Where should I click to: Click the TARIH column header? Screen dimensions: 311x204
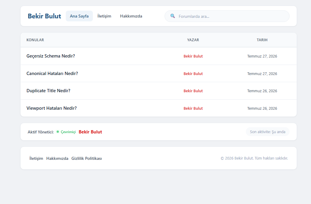click(262, 40)
